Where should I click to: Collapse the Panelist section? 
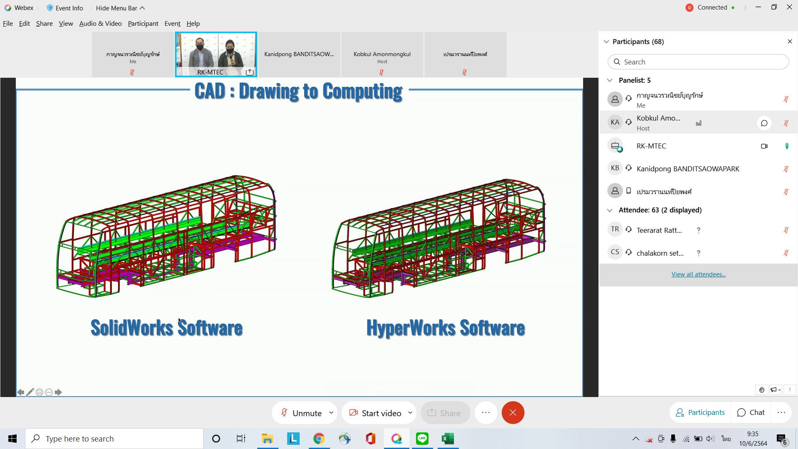pyautogui.click(x=610, y=80)
